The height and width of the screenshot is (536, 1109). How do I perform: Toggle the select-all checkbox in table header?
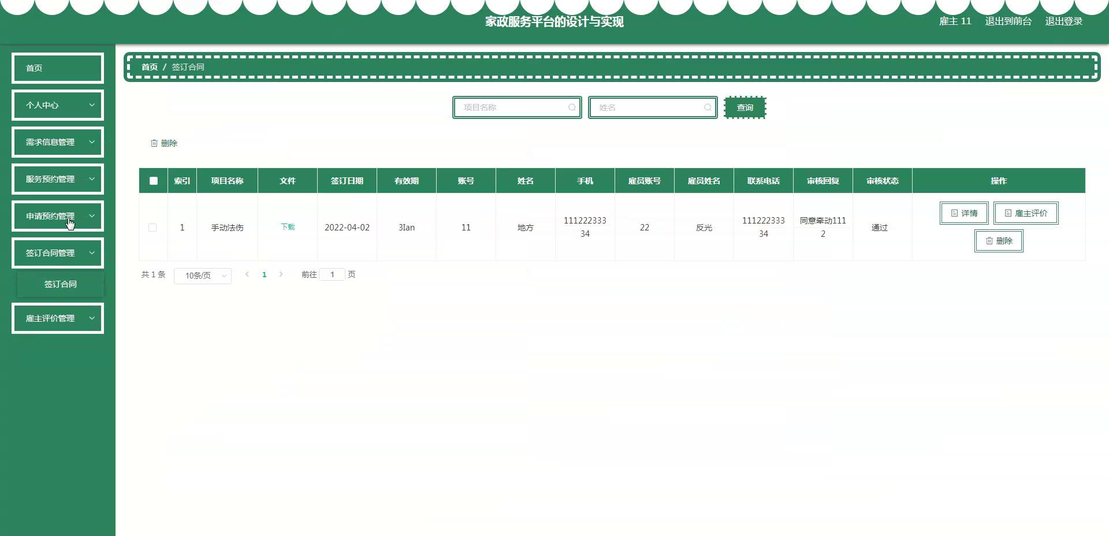tap(154, 181)
